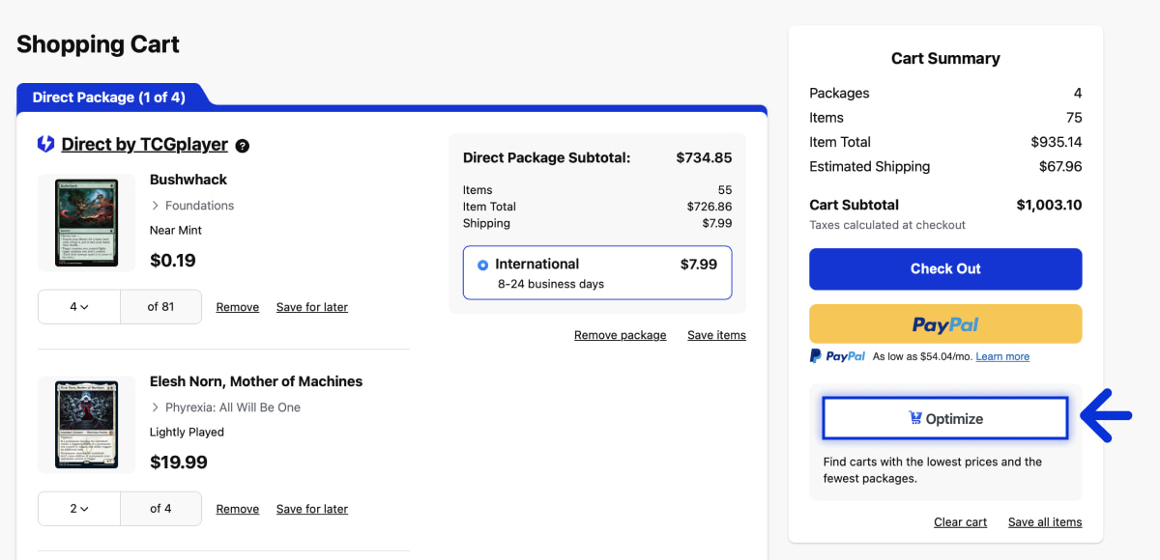Expand the Foundations set chevron
The width and height of the screenshot is (1160, 560).
click(155, 206)
